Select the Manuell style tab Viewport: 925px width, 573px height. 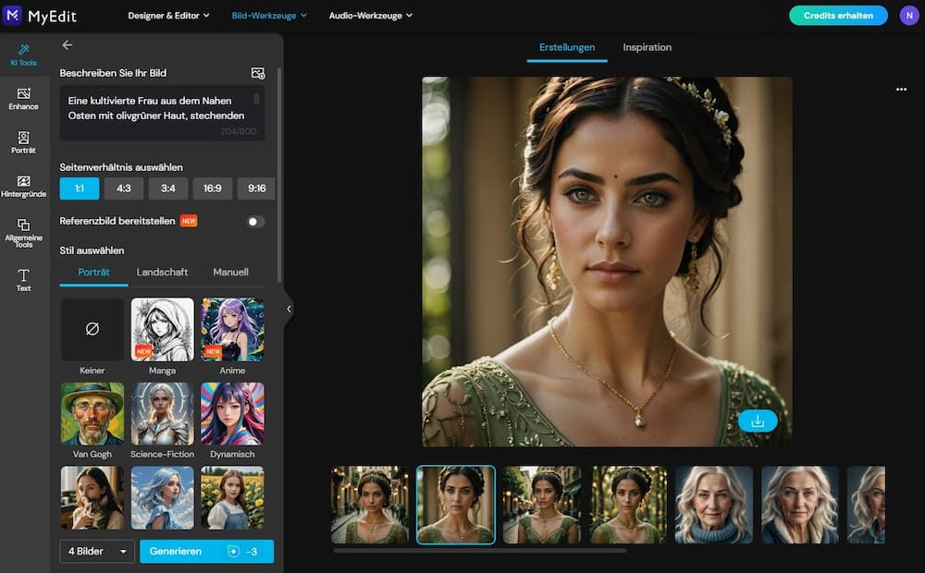click(x=230, y=273)
